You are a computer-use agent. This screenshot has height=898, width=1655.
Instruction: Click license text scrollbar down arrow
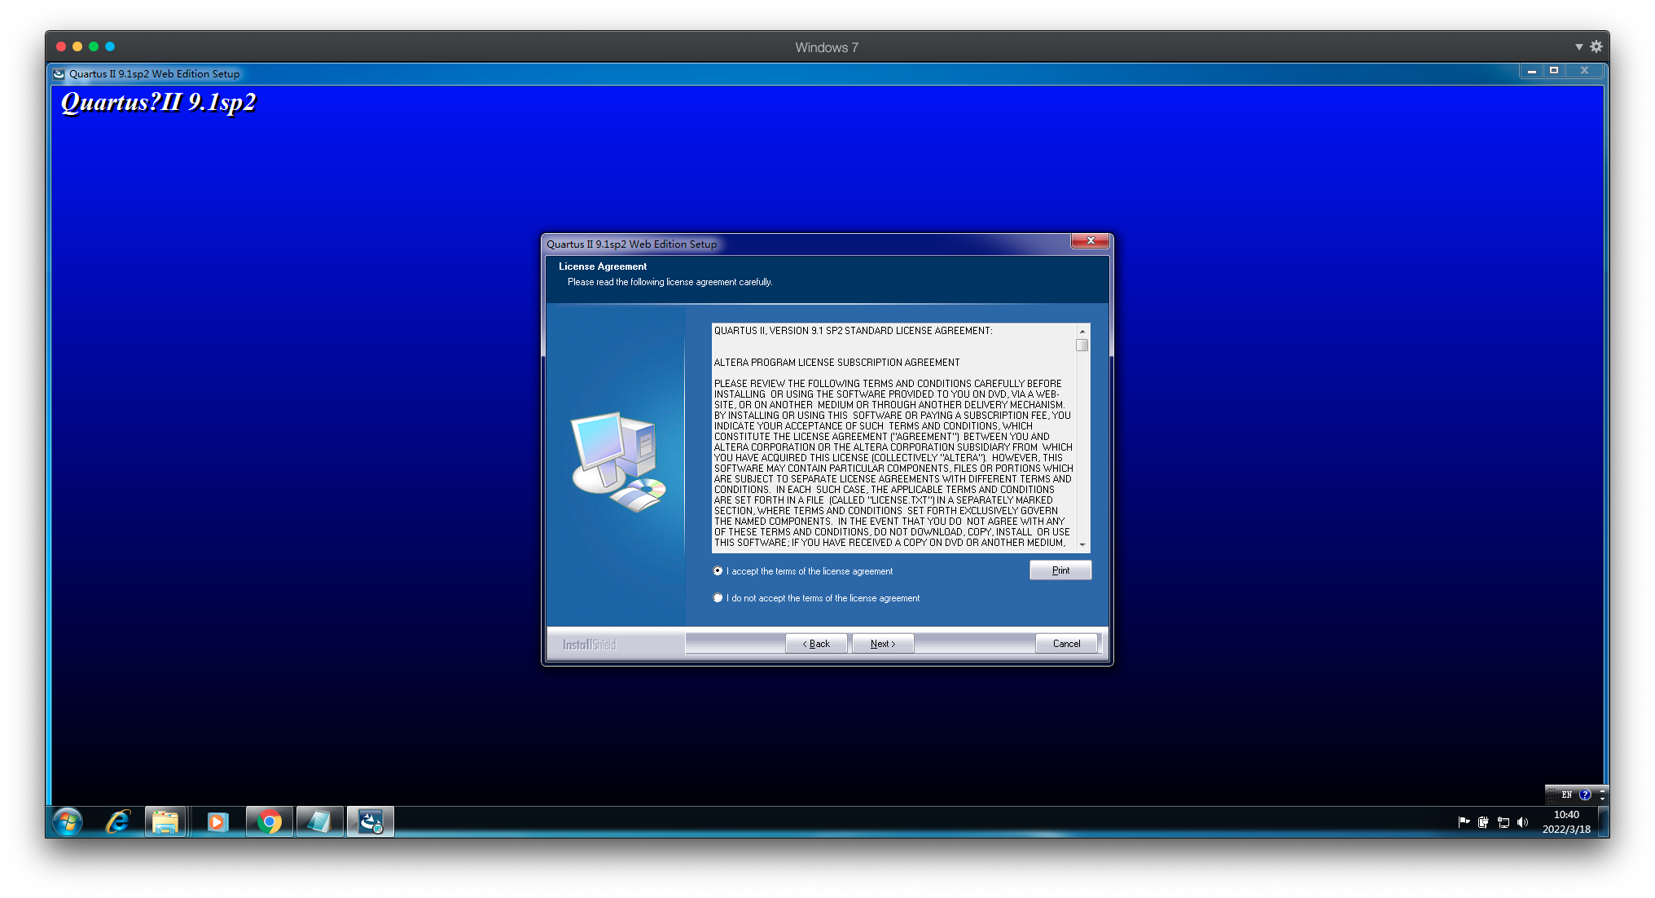1082,544
